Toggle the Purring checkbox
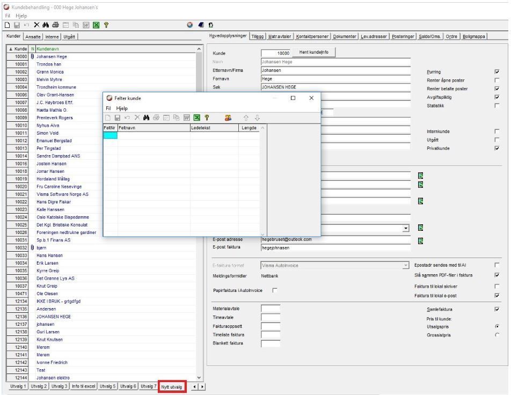The image size is (511, 395). click(x=497, y=72)
